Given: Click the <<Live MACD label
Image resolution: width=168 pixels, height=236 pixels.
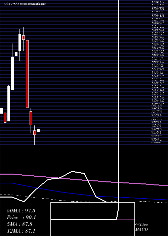Looking at the screenshot, I should [x=141, y=227].
